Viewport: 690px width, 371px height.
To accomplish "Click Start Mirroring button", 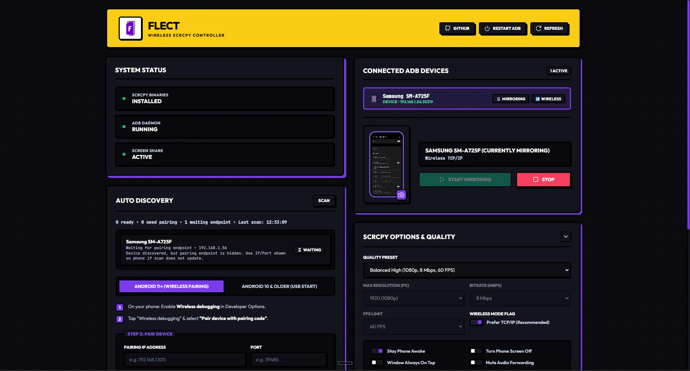I will click(465, 179).
